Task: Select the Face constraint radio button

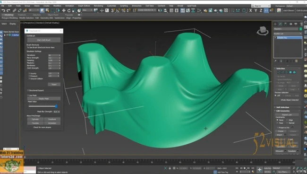Action: click(x=277, y=123)
